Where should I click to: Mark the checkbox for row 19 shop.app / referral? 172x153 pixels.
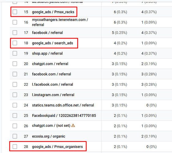pyautogui.click(x=15, y=53)
